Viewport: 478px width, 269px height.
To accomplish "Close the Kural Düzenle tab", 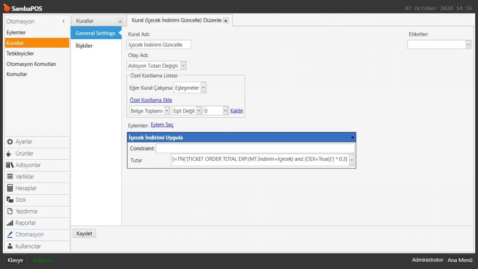I will pos(226,21).
